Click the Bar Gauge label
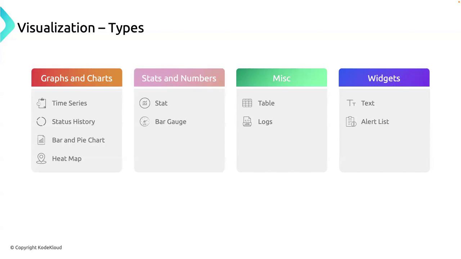461x259 pixels. pos(171,122)
